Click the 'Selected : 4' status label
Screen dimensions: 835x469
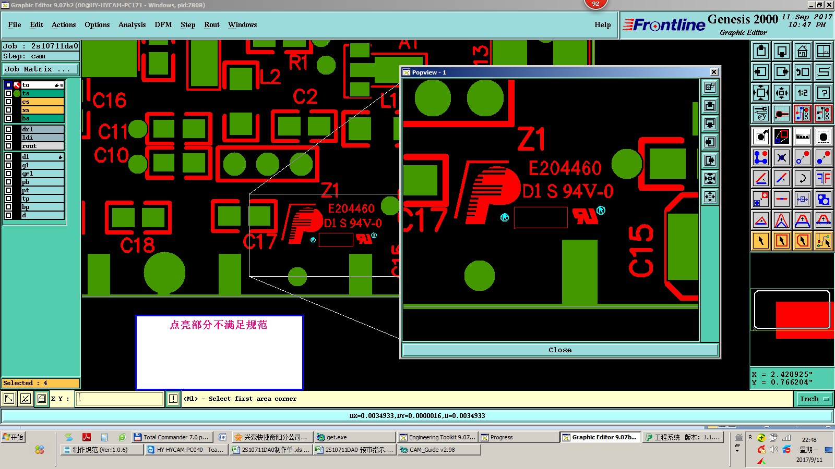41,383
